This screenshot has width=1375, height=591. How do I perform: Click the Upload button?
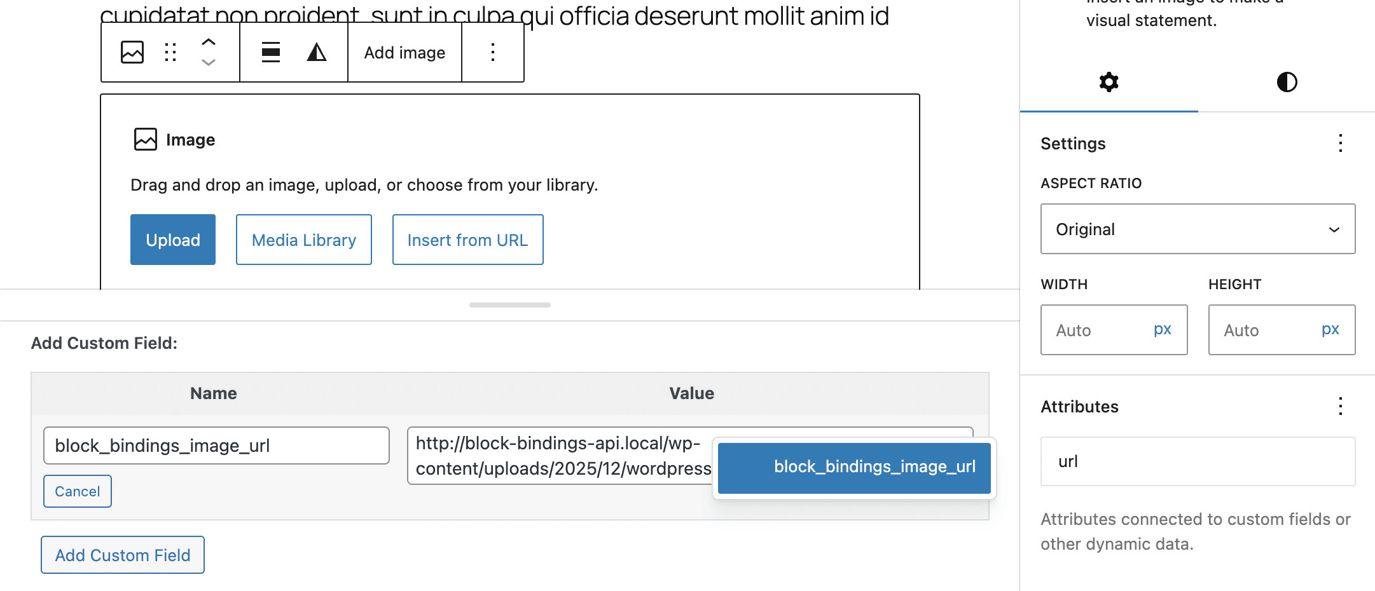pyautogui.click(x=172, y=240)
